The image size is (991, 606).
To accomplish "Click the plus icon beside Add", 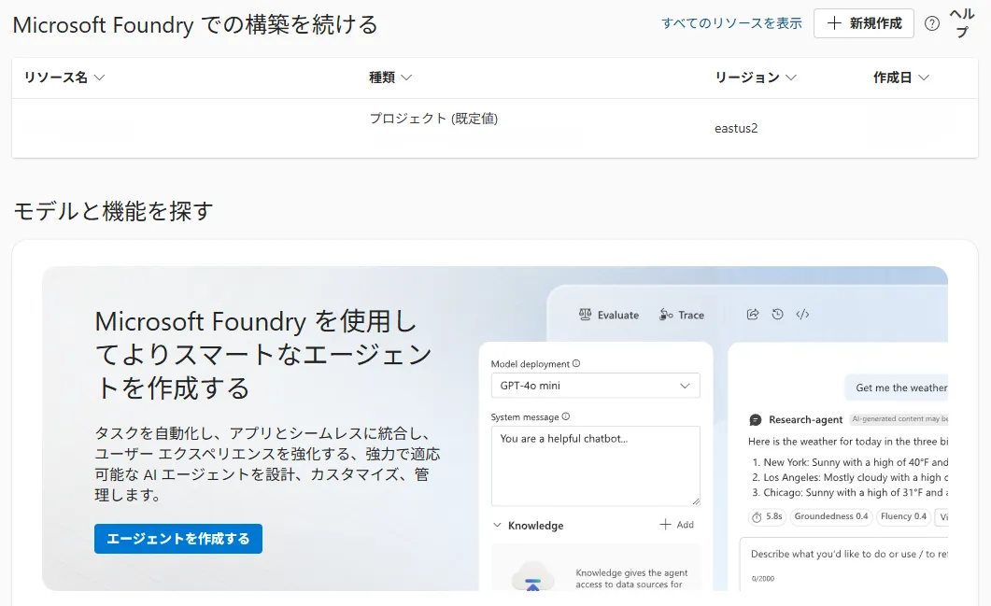I will [665, 525].
